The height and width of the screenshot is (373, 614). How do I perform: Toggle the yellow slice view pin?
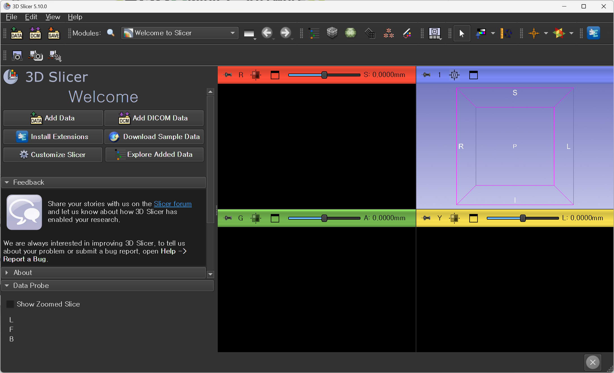tap(426, 218)
